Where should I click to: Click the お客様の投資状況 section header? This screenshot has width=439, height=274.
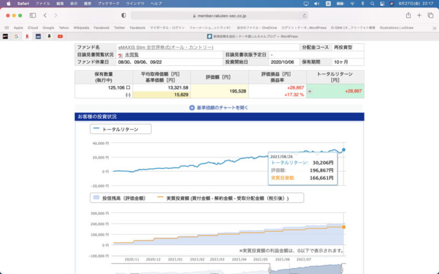(x=219, y=117)
